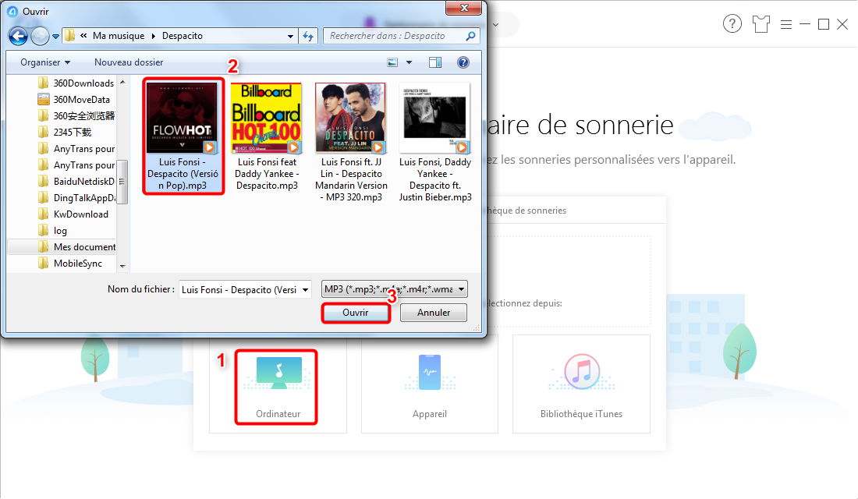The image size is (858, 499).
Task: Click the Annuler button
Action: (434, 313)
